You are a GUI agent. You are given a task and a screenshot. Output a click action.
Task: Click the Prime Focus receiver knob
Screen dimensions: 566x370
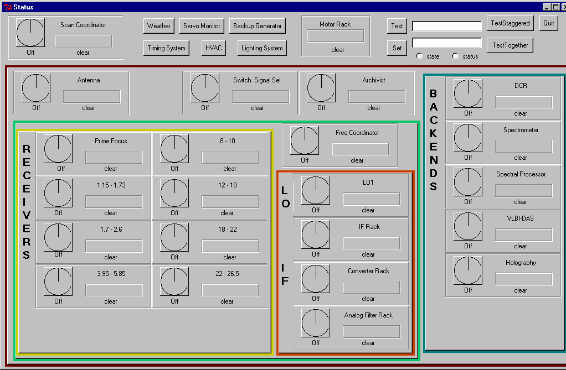[58, 148]
